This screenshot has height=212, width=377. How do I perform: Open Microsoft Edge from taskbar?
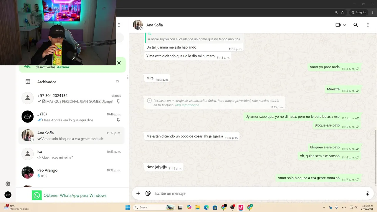(x=206, y=207)
